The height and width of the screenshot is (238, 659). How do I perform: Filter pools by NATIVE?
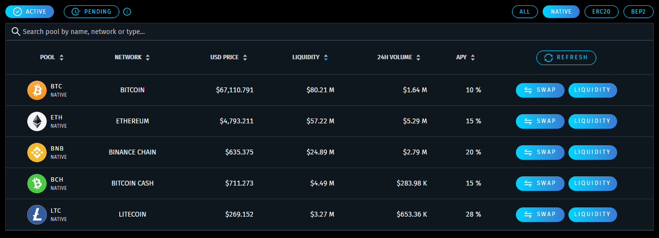pyautogui.click(x=561, y=12)
